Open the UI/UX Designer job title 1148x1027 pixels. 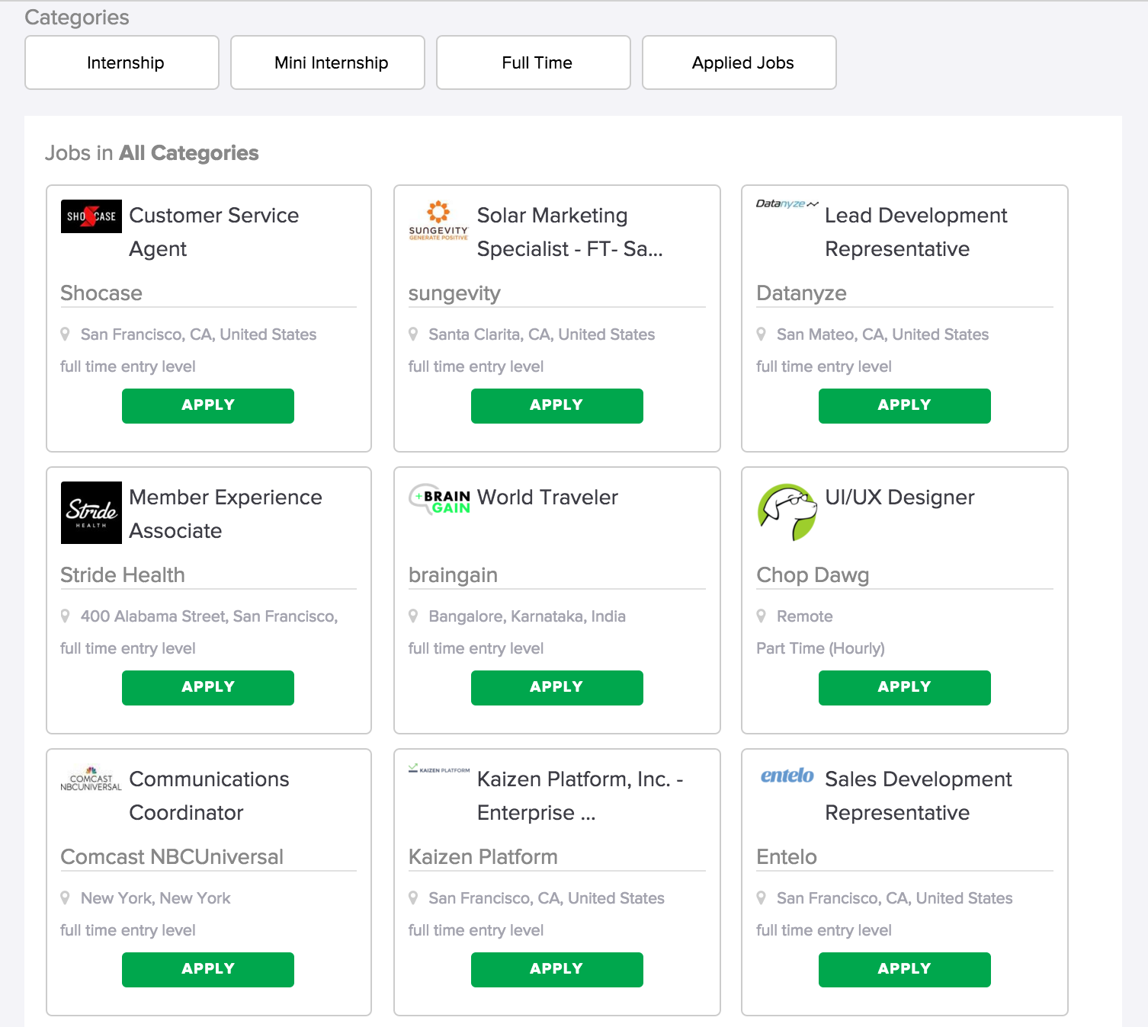[899, 498]
